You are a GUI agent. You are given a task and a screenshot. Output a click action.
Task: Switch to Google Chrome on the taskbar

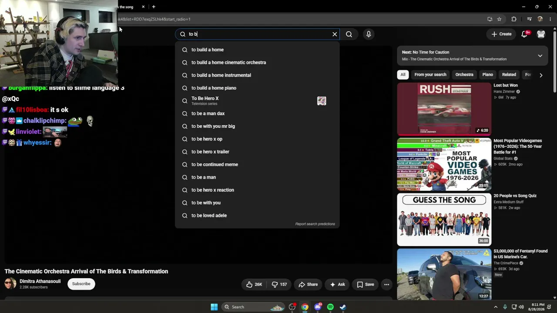305,307
